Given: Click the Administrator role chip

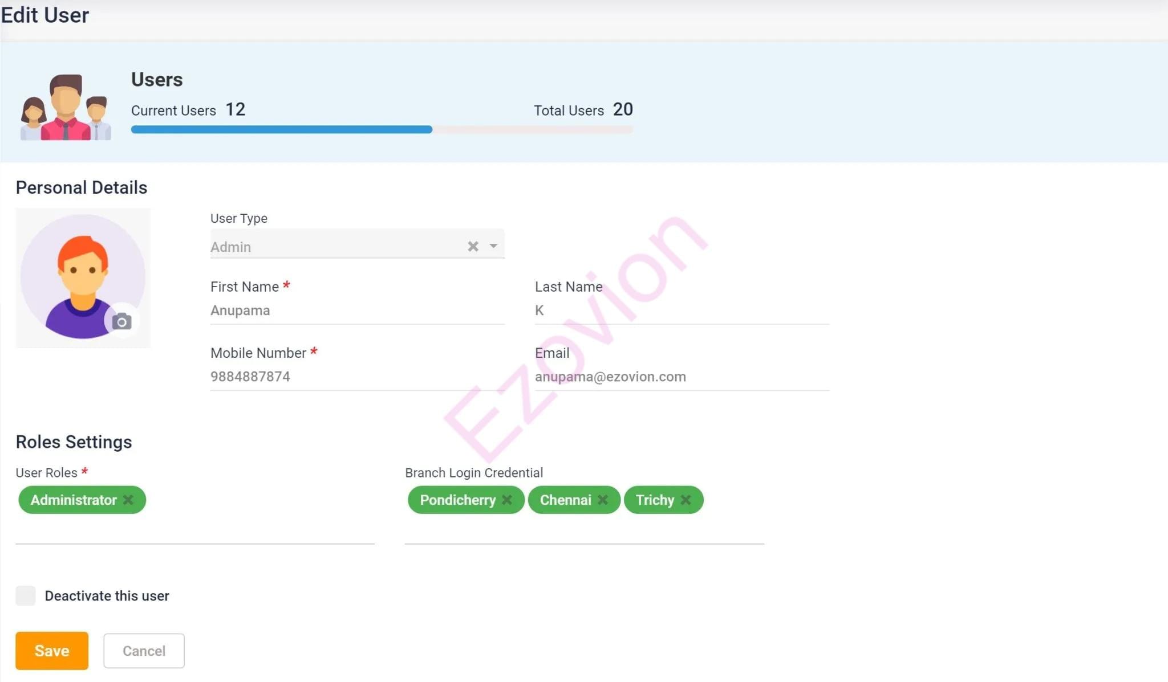Looking at the screenshot, I should pyautogui.click(x=73, y=500).
